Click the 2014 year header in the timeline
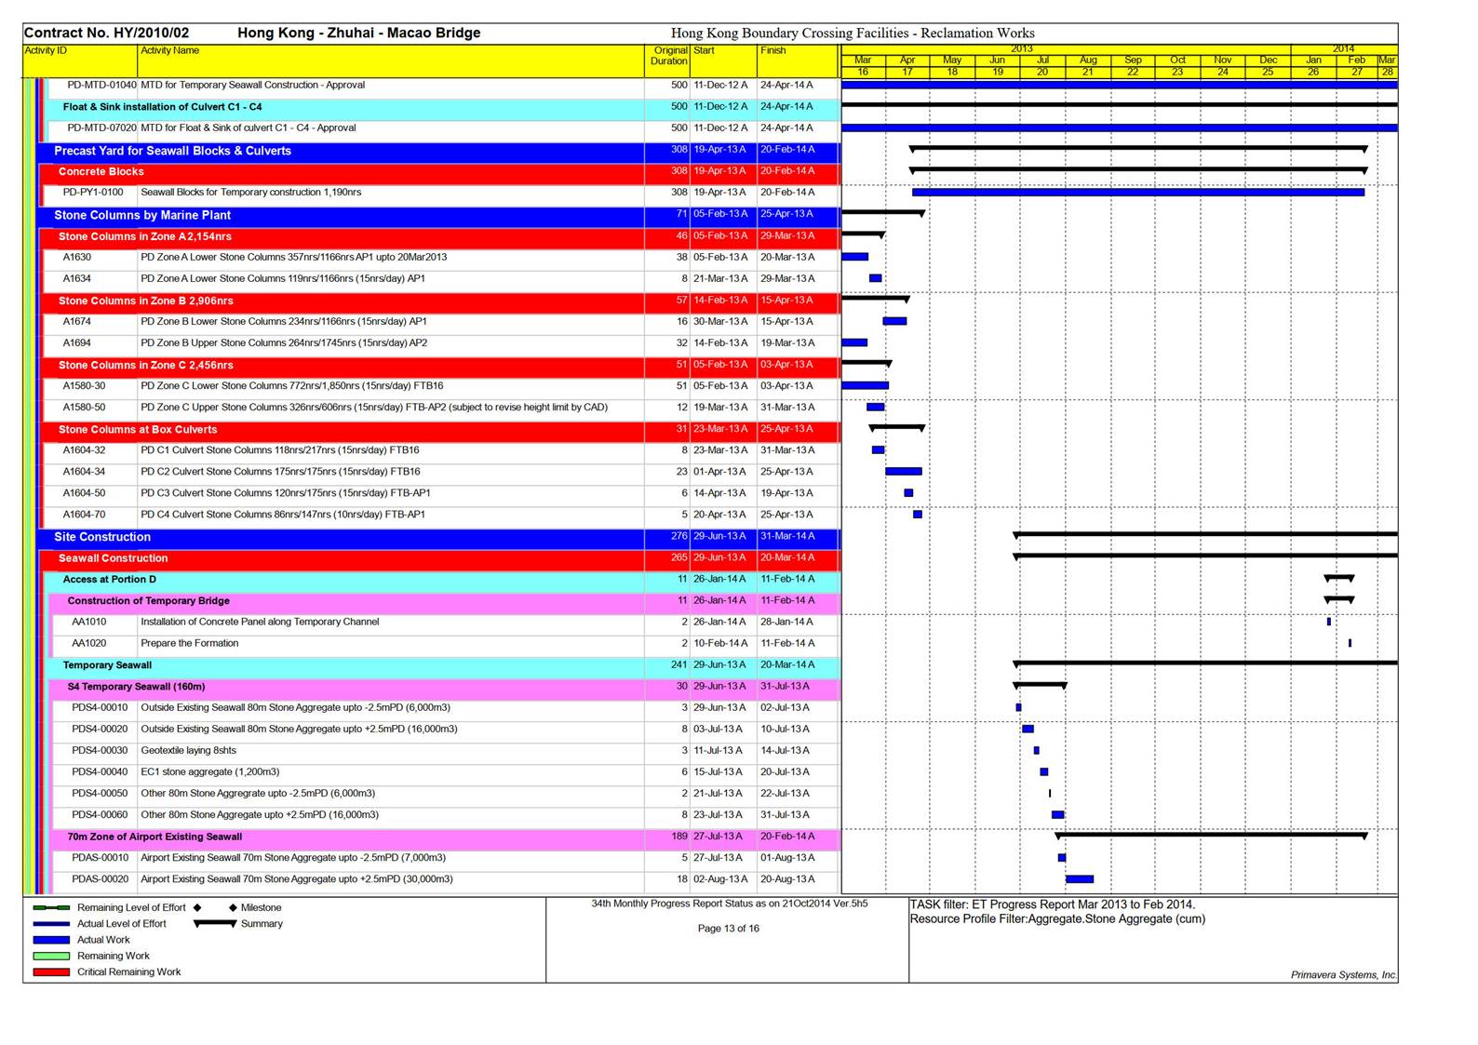This screenshot has width=1478, height=1045. pos(1343,48)
